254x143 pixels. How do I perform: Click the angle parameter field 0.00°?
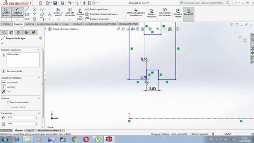[x=21, y=124]
